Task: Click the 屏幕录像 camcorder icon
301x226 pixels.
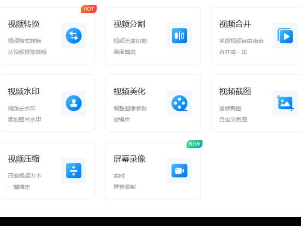Action: tap(179, 171)
